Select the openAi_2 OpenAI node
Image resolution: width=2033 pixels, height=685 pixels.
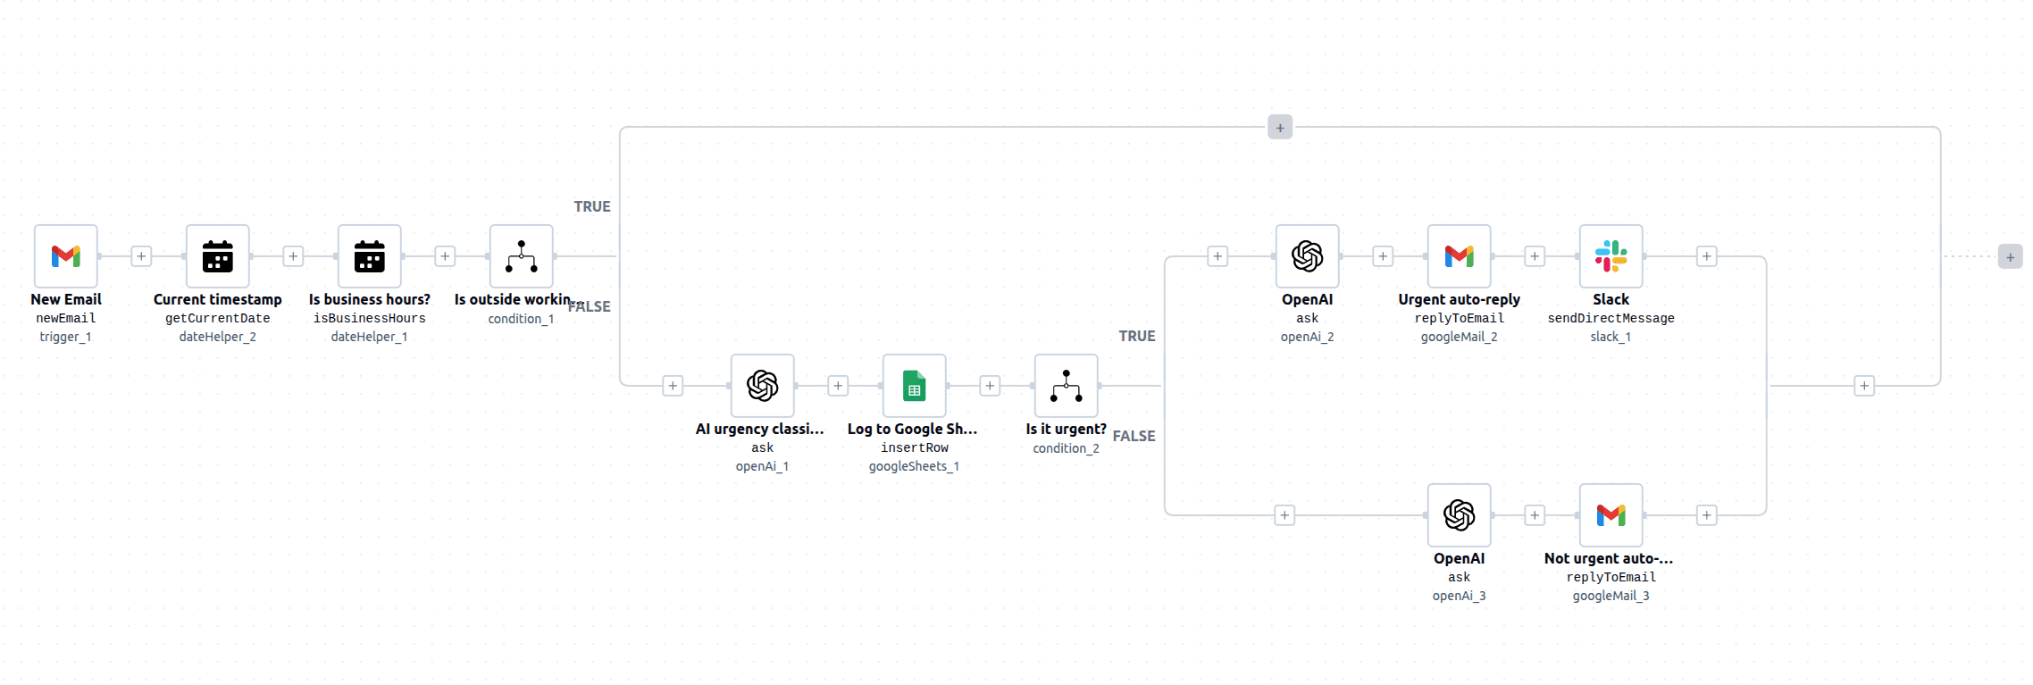click(1307, 256)
